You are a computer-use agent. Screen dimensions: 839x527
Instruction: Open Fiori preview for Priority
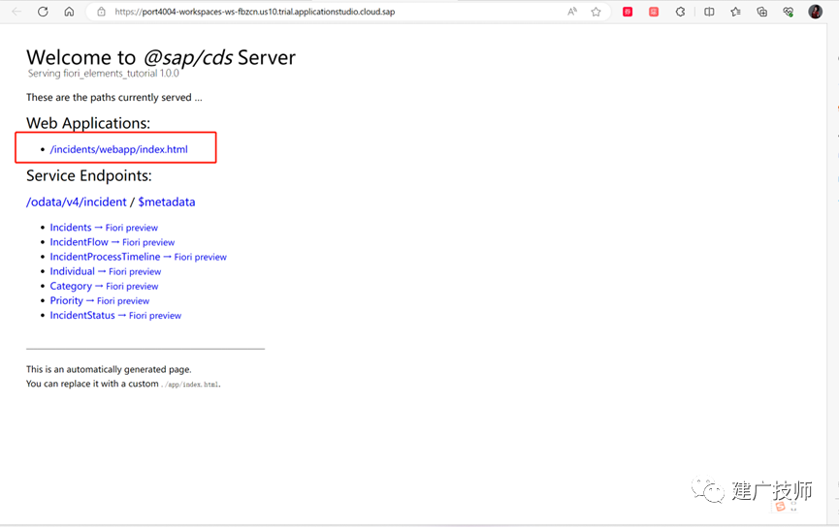(x=123, y=301)
